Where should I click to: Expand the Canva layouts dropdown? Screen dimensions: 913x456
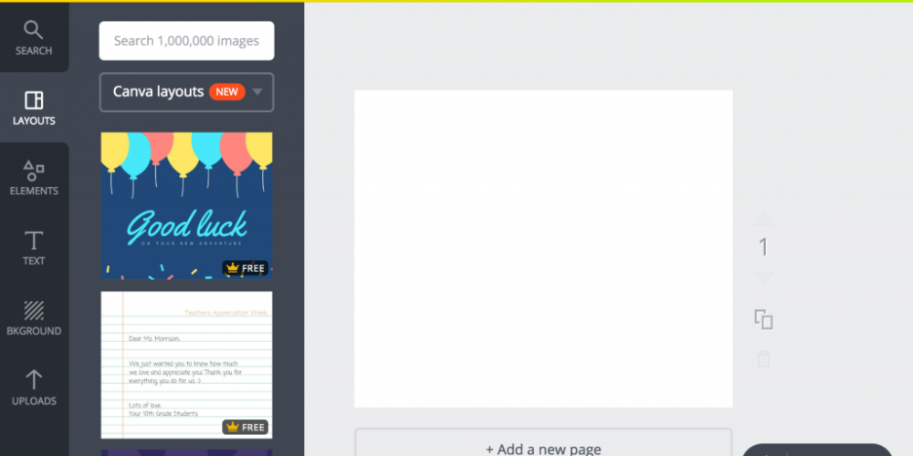pyautogui.click(x=257, y=92)
